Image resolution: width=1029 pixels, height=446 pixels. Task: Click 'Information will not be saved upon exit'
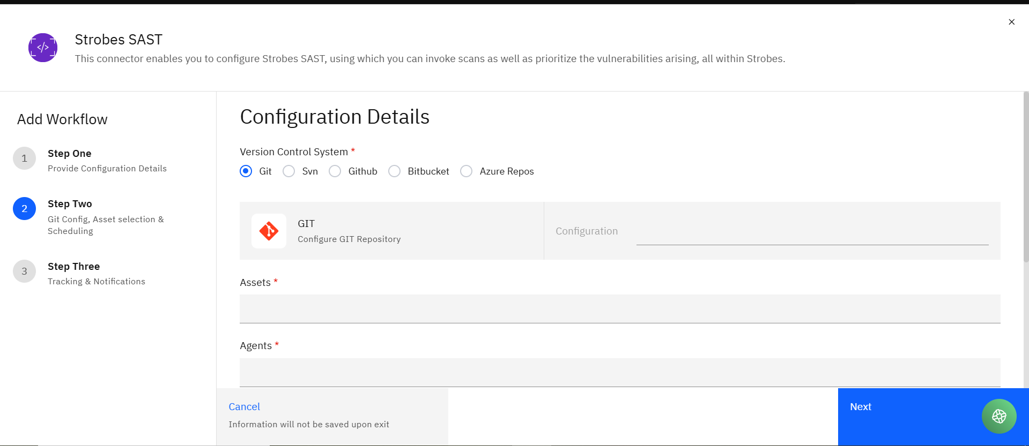[x=309, y=425]
